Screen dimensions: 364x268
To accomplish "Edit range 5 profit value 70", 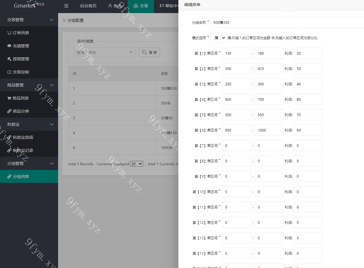I will pyautogui.click(x=308, y=115).
